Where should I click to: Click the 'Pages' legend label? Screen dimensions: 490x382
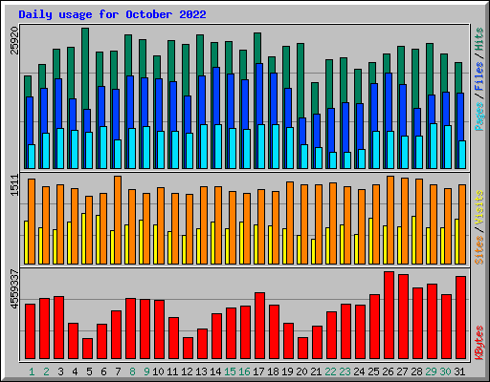[x=479, y=117]
